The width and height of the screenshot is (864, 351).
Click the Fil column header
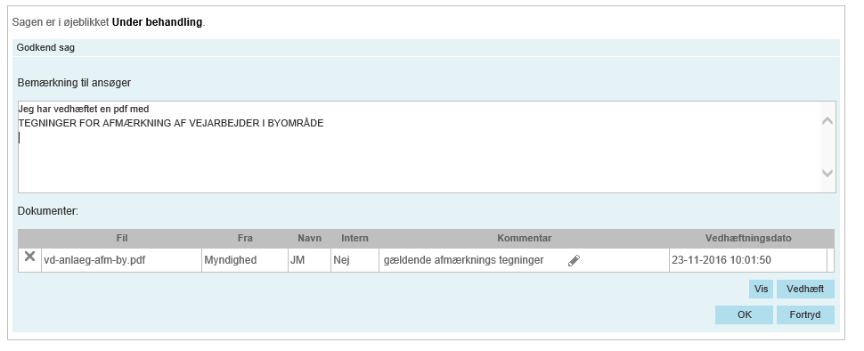122,238
